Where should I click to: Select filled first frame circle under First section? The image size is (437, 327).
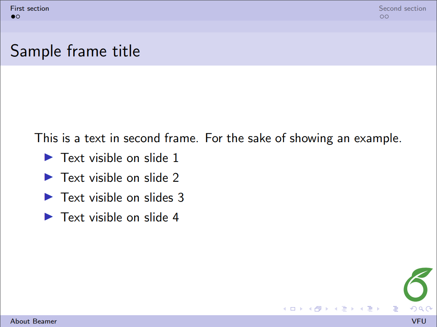pyautogui.click(x=13, y=16)
